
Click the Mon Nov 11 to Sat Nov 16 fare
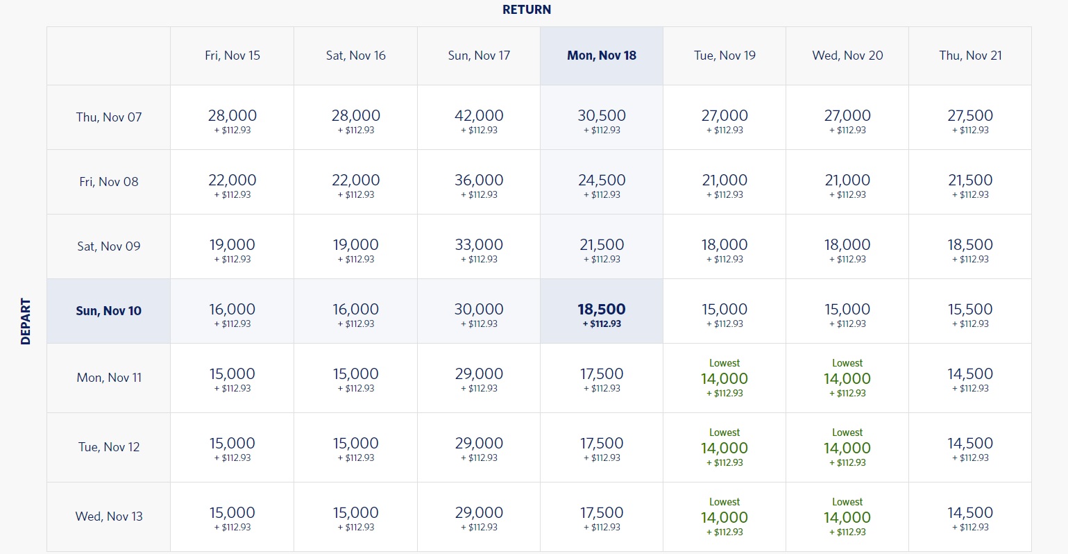tap(355, 378)
